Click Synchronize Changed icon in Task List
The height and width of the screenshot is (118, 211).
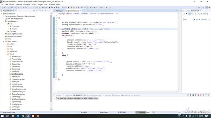[207, 14]
